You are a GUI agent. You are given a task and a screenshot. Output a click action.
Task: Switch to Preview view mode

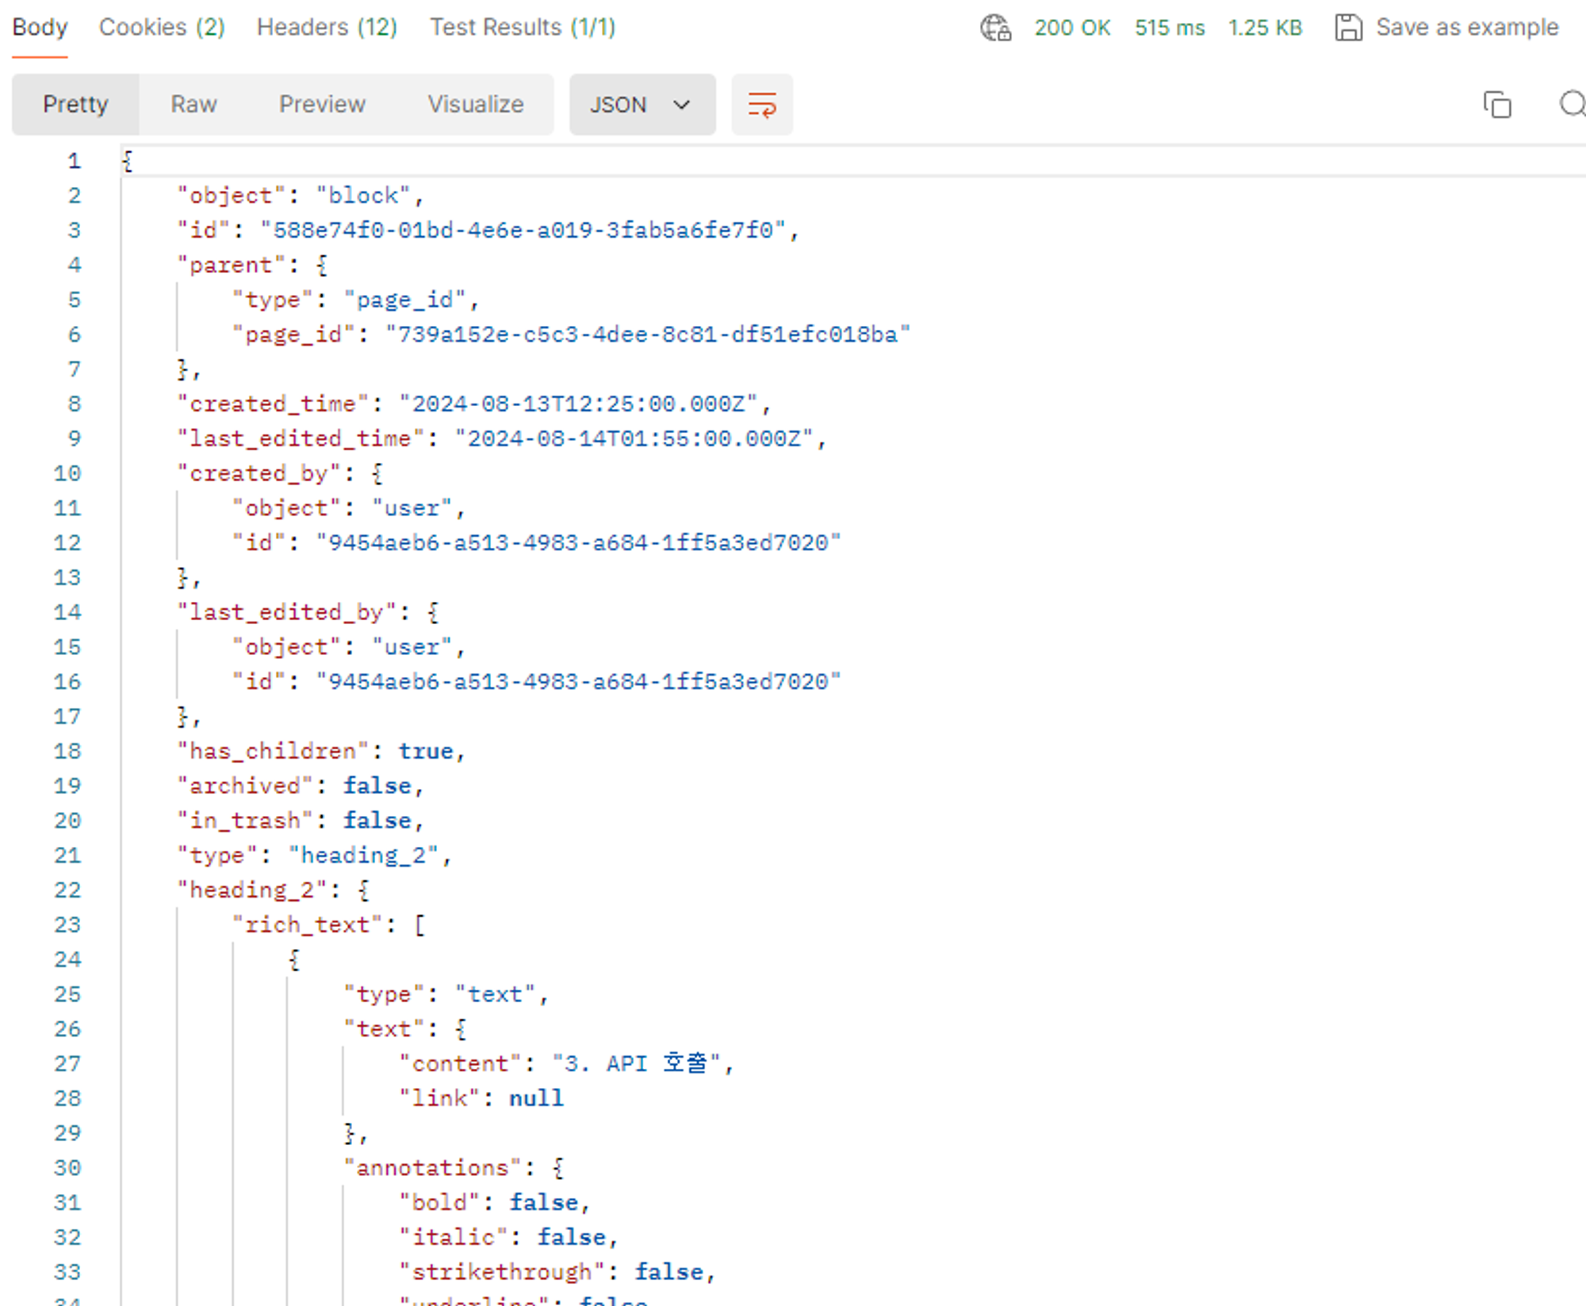[322, 105]
